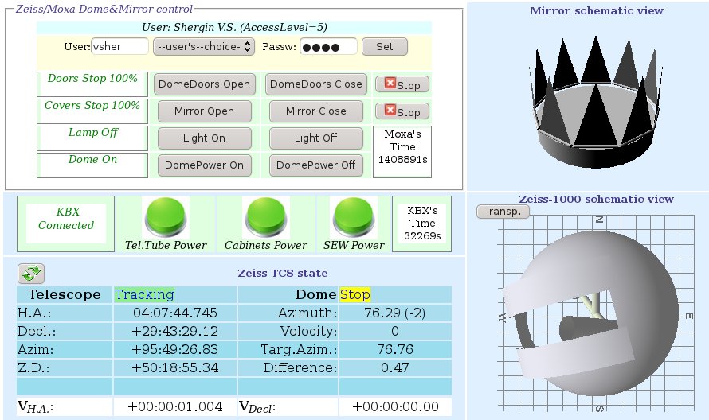The height and width of the screenshot is (420, 709).
Task: Toggle the SEW Power green button
Action: coord(354,217)
